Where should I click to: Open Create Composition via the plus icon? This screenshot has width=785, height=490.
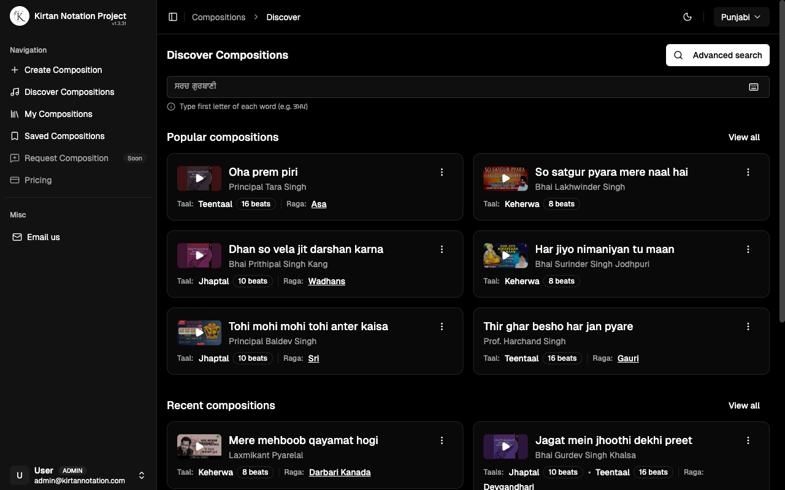click(13, 70)
